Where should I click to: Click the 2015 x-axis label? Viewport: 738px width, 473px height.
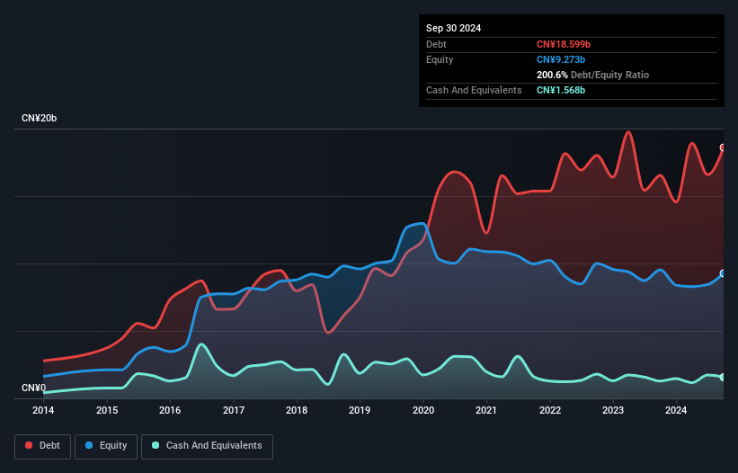107,410
